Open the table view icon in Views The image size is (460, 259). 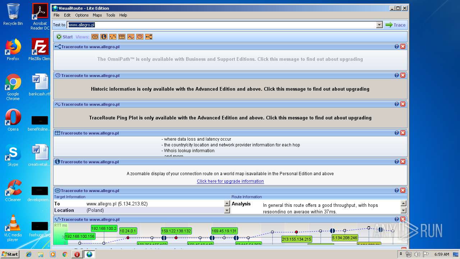(x=122, y=37)
